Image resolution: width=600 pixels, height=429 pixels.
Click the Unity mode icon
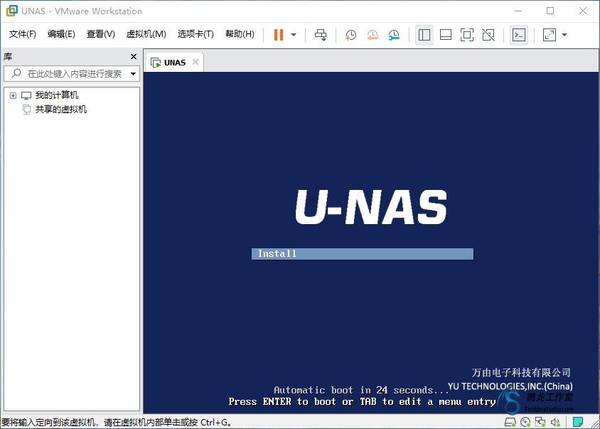pos(488,35)
